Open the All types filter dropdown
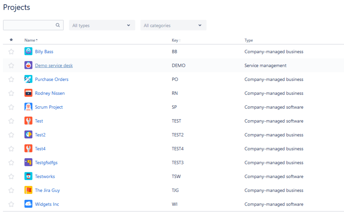 102,26
